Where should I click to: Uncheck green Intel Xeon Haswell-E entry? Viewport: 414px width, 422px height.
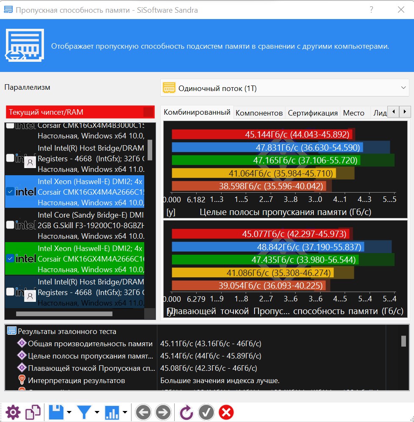pos(10,258)
